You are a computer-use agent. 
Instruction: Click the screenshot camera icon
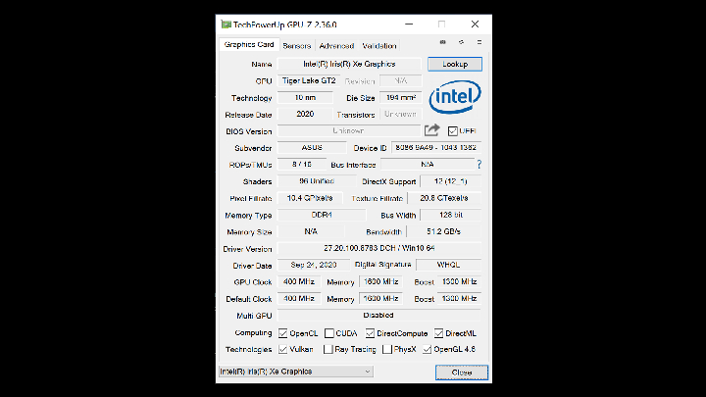(x=442, y=42)
